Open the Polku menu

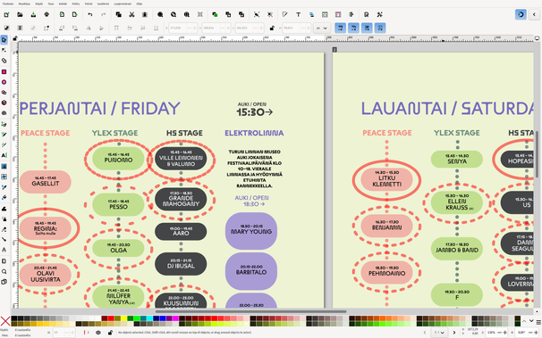coord(76,4)
